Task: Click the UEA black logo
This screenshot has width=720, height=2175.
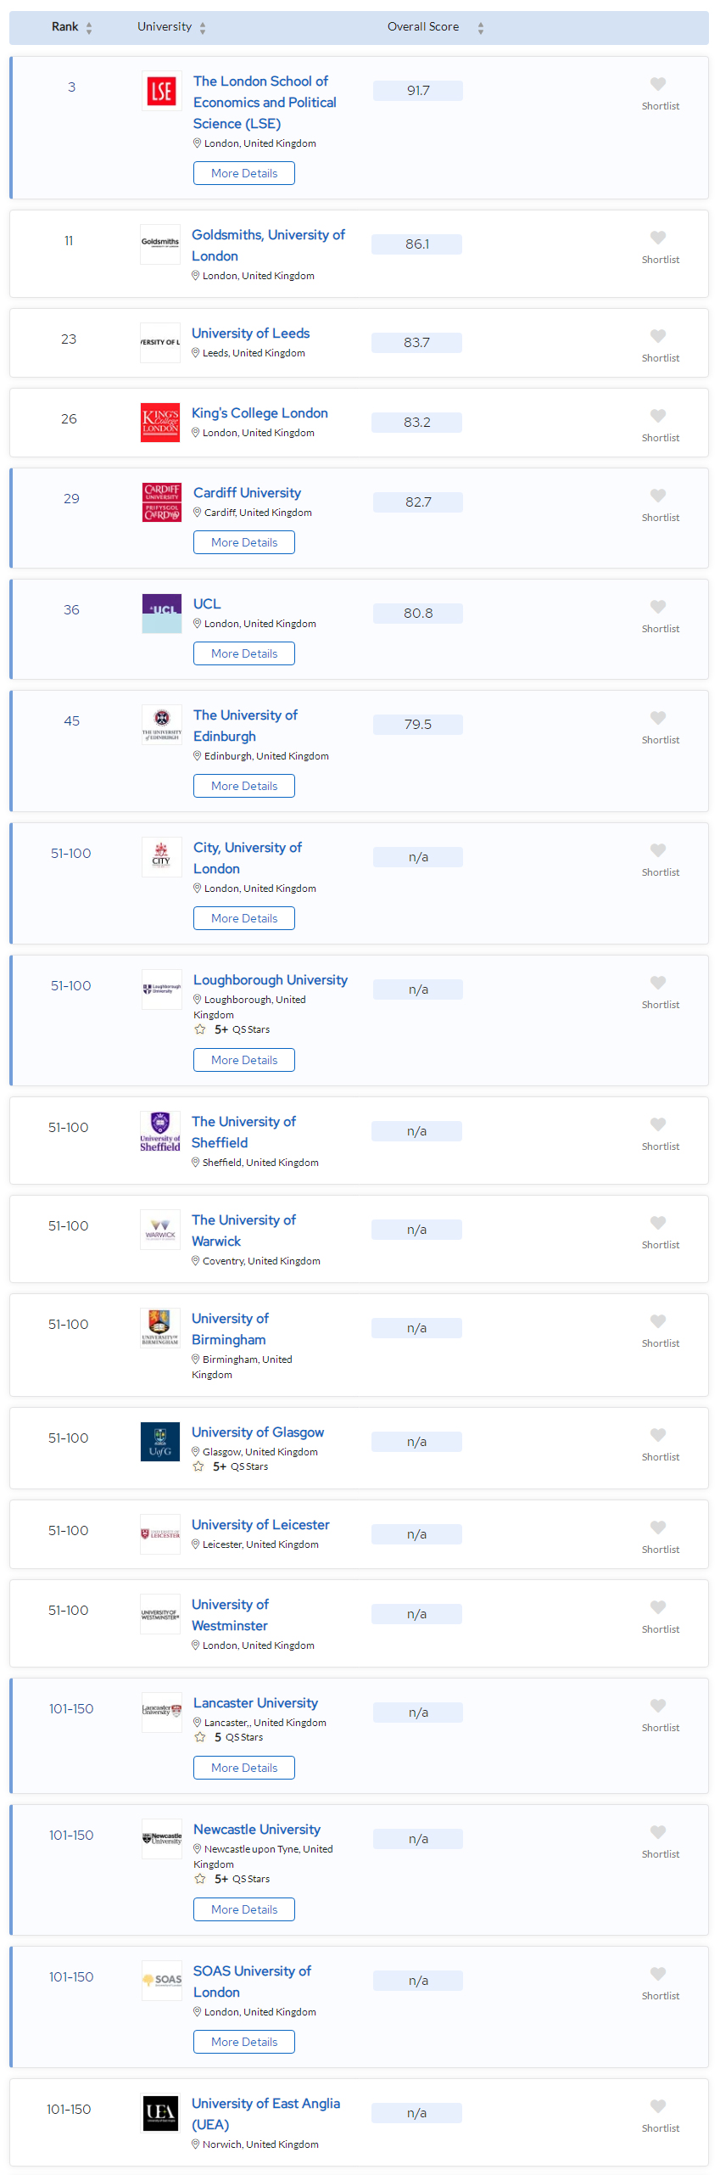Action: coord(160,2112)
